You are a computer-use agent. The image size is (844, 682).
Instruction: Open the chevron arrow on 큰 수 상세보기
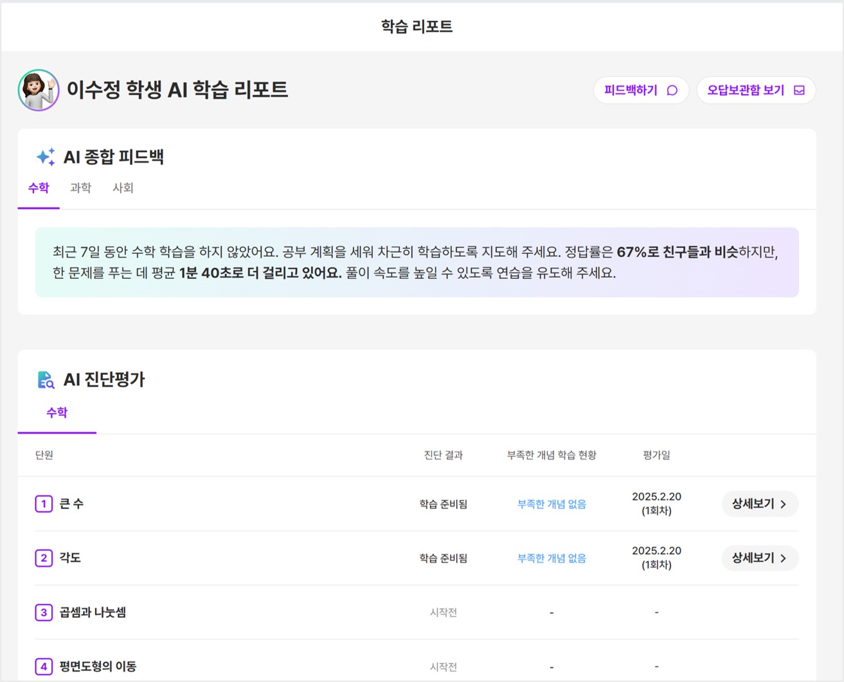784,505
